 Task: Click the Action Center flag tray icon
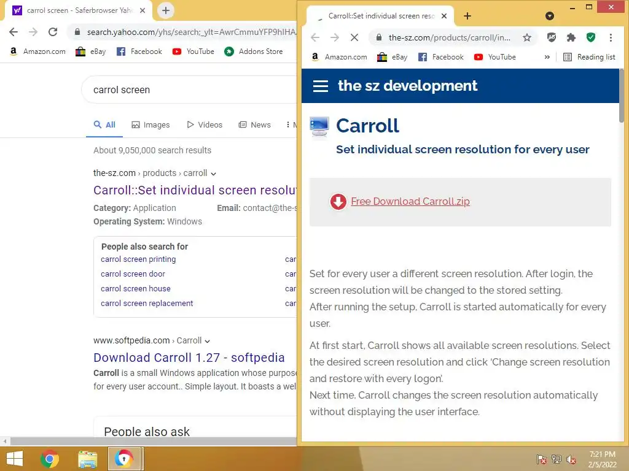(x=541, y=459)
